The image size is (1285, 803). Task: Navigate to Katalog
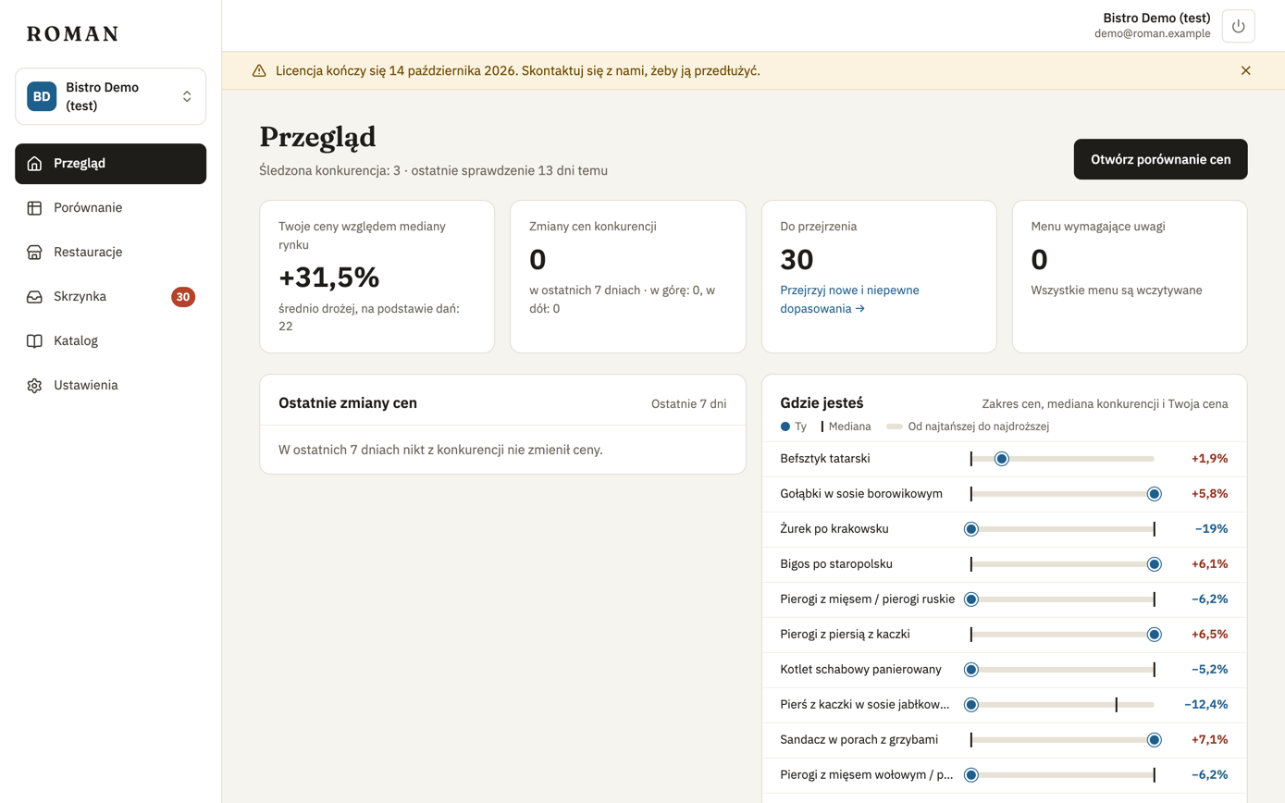[x=110, y=341]
